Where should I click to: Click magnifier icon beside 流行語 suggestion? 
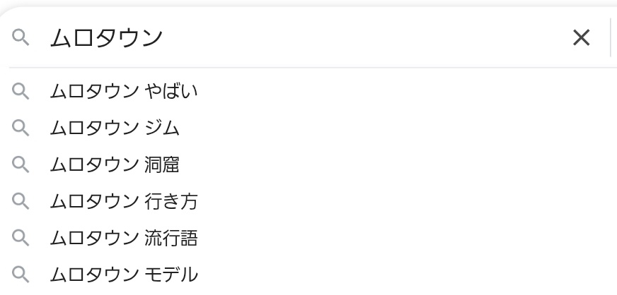21,238
